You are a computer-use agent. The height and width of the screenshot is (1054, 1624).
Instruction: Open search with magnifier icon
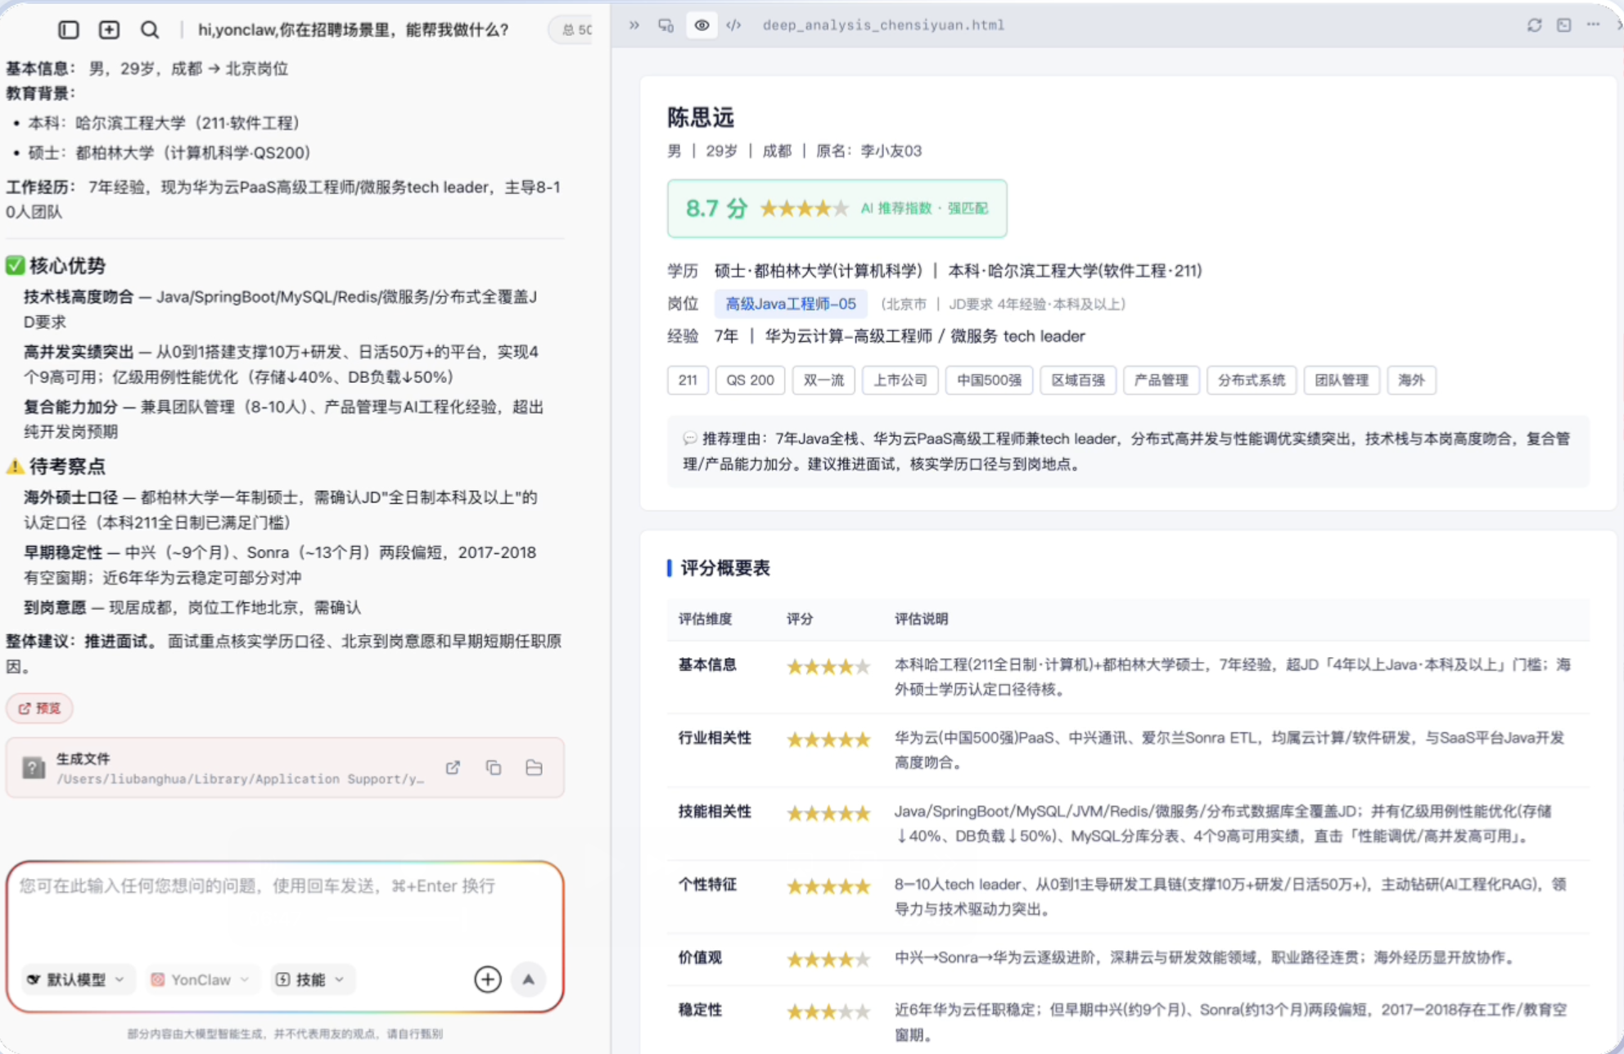coord(150,30)
